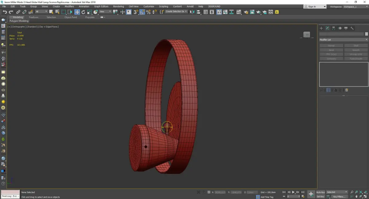Switch to the Object Paint ribbon tab
The image size is (369, 199).
click(x=71, y=17)
